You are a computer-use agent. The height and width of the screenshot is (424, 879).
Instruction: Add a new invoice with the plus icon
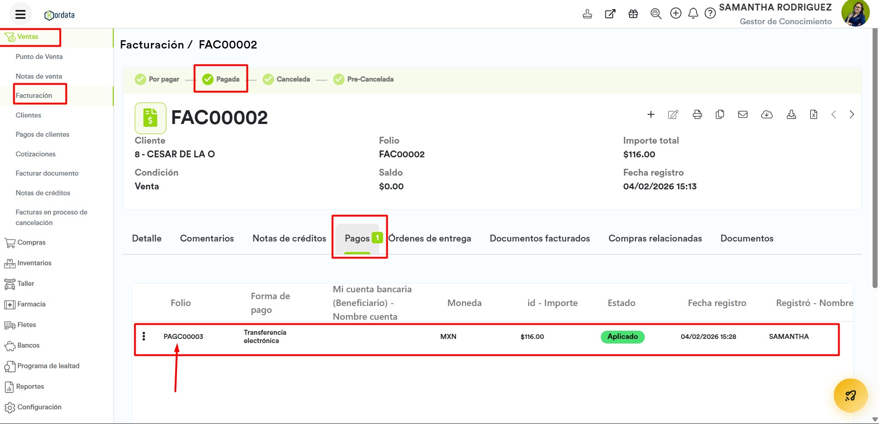coord(651,114)
